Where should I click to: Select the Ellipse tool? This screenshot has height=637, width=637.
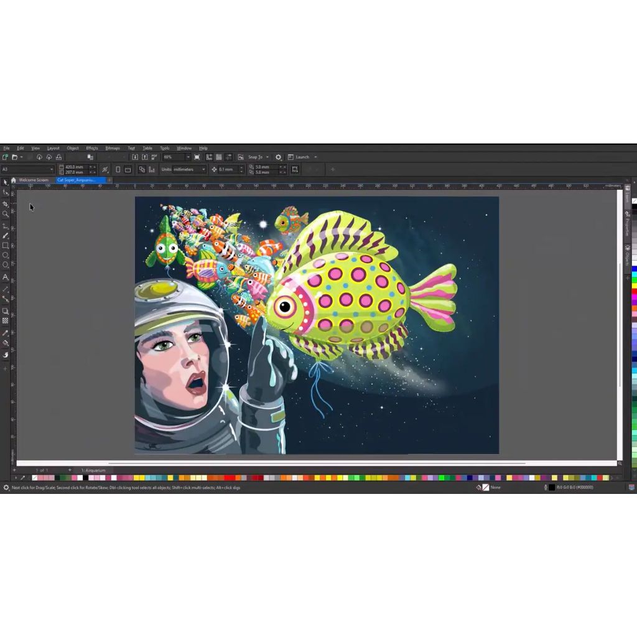6,255
